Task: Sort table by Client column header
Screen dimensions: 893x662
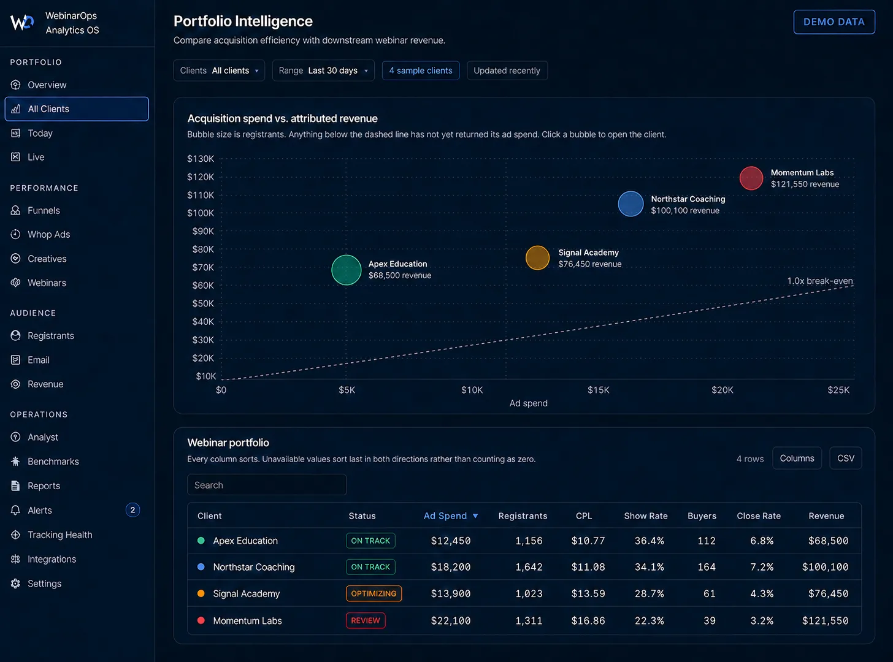Action: click(x=210, y=516)
